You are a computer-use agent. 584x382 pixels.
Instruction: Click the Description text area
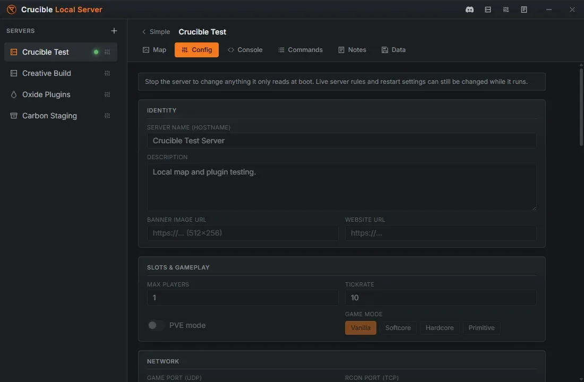[341, 187]
